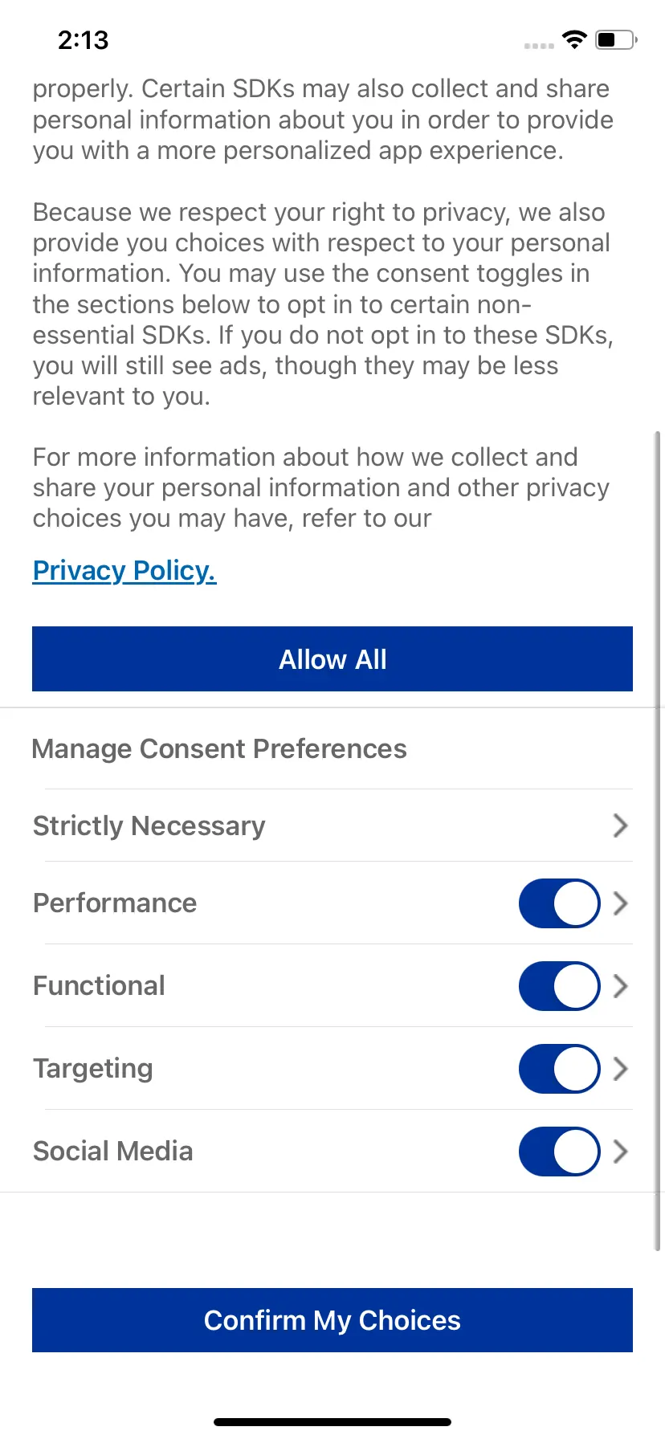Select the Social Media category label
Viewport: 665px width, 1439px height.
point(112,1151)
